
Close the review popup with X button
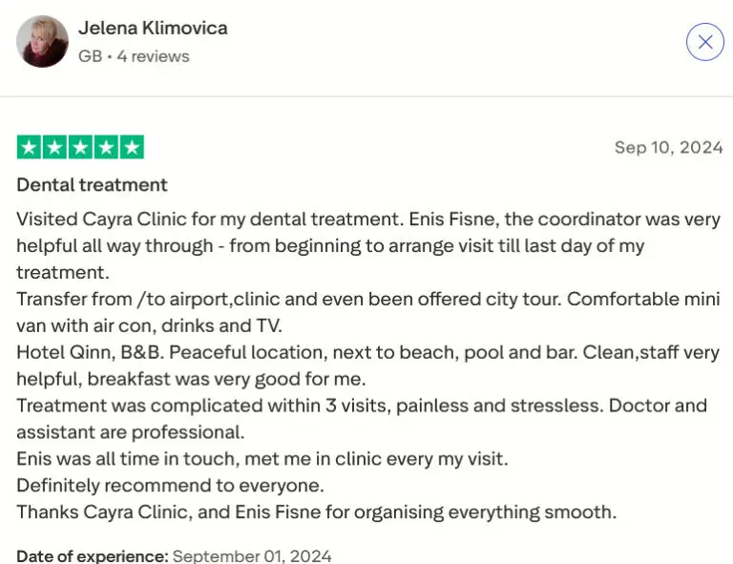click(705, 42)
